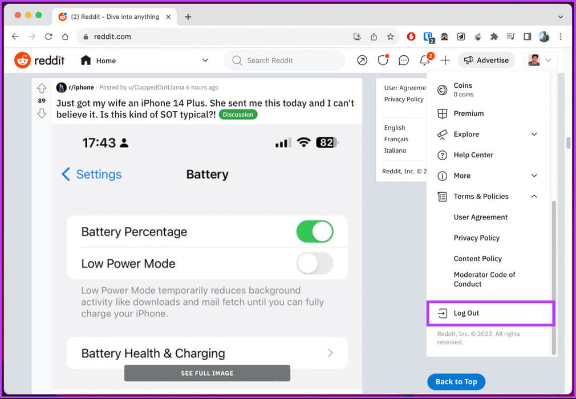Open the Popular arrow icon
Screen dimensions: 576x399
(x=362, y=60)
